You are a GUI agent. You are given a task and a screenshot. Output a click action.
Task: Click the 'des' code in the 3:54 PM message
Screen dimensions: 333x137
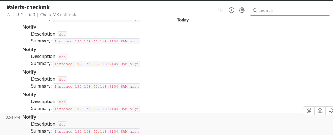pyautogui.click(x=62, y=124)
